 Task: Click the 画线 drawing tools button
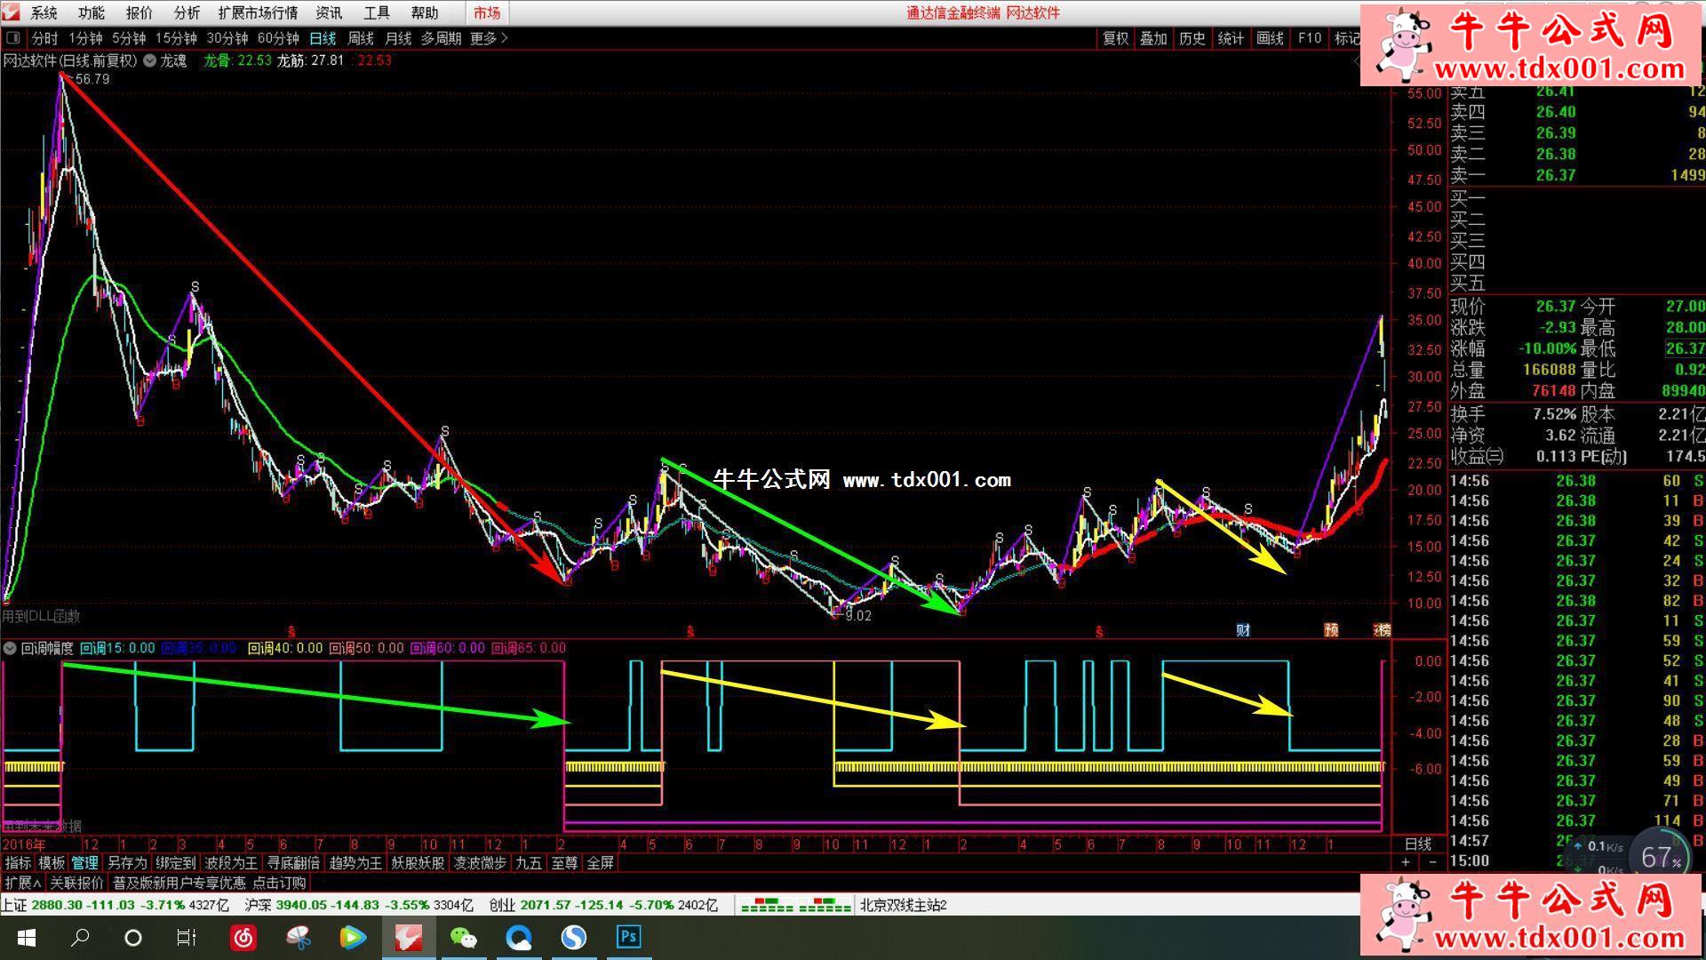pyautogui.click(x=1270, y=38)
